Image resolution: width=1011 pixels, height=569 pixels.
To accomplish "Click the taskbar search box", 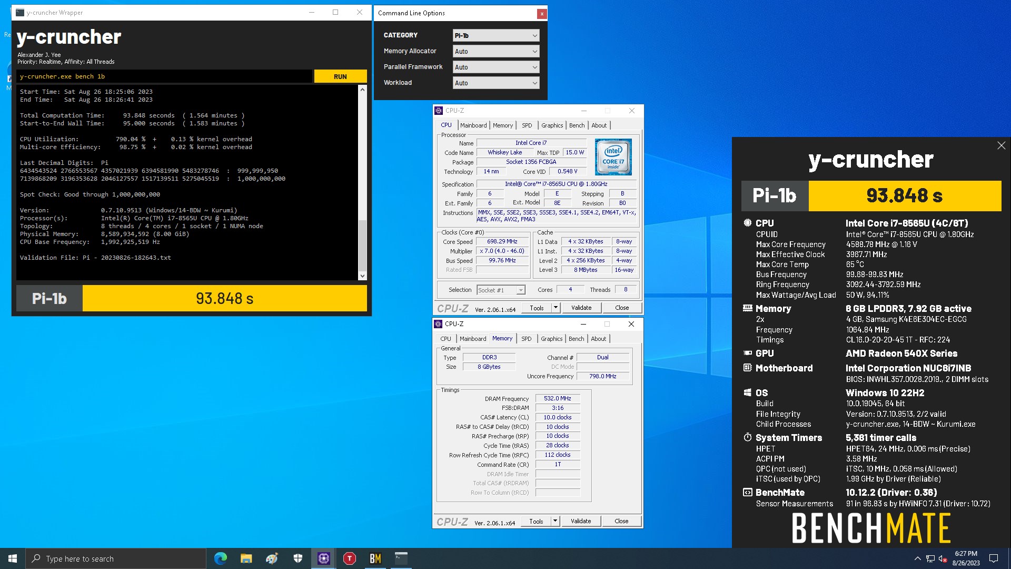I will (116, 558).
